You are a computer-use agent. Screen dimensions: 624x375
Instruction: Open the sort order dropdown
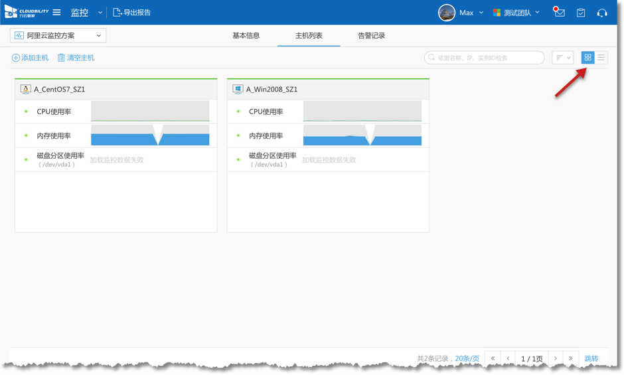(x=562, y=58)
